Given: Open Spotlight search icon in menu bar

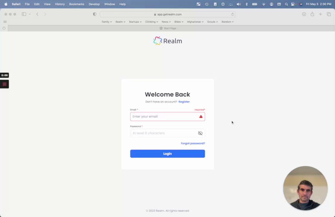Looking at the screenshot, I should [286, 4].
